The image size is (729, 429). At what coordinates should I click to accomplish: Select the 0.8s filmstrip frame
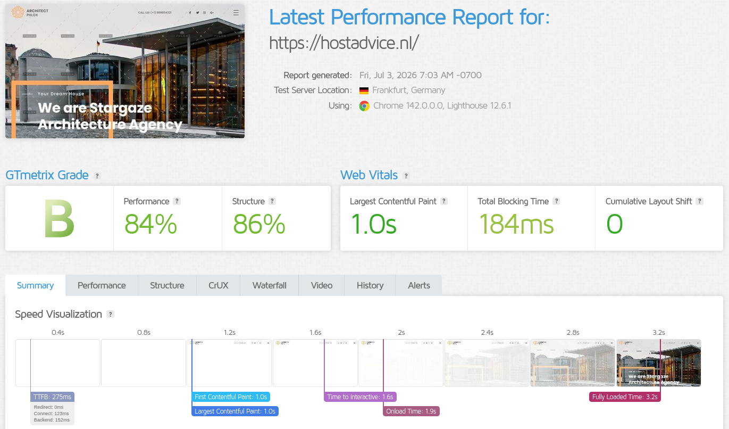144,363
